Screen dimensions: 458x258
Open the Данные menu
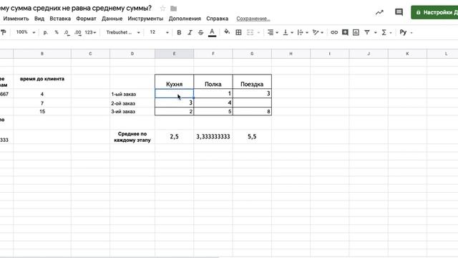click(x=112, y=19)
